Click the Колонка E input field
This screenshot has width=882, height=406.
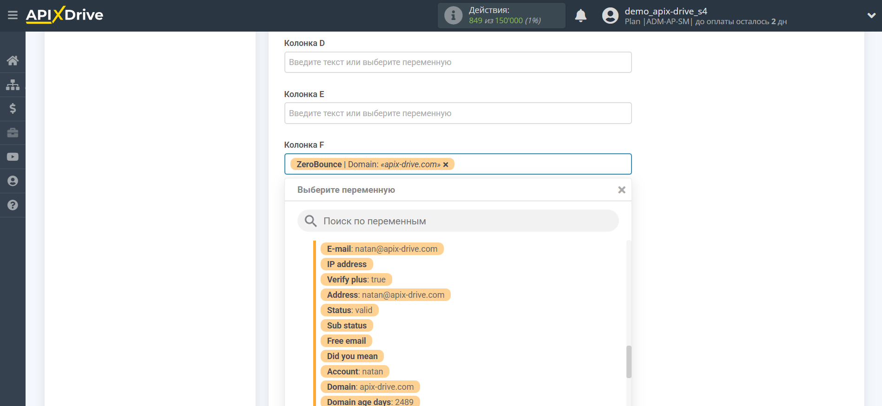458,113
